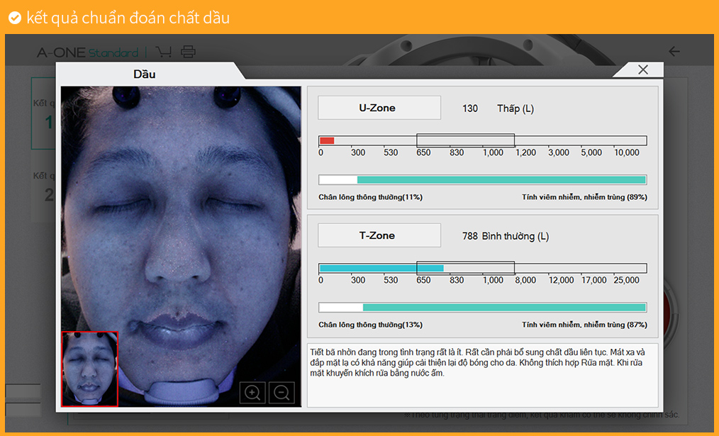
Task: Select the small face thumbnail in red frame
Action: (90, 369)
